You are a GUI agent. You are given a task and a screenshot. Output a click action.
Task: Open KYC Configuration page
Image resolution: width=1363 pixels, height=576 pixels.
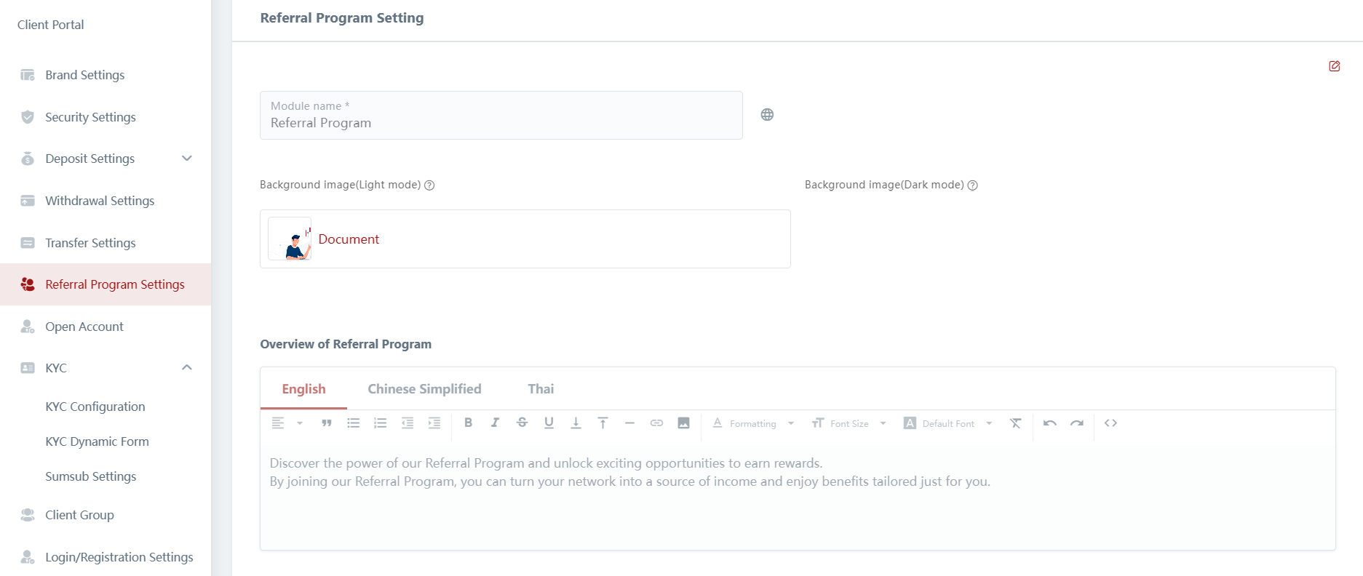coord(95,407)
